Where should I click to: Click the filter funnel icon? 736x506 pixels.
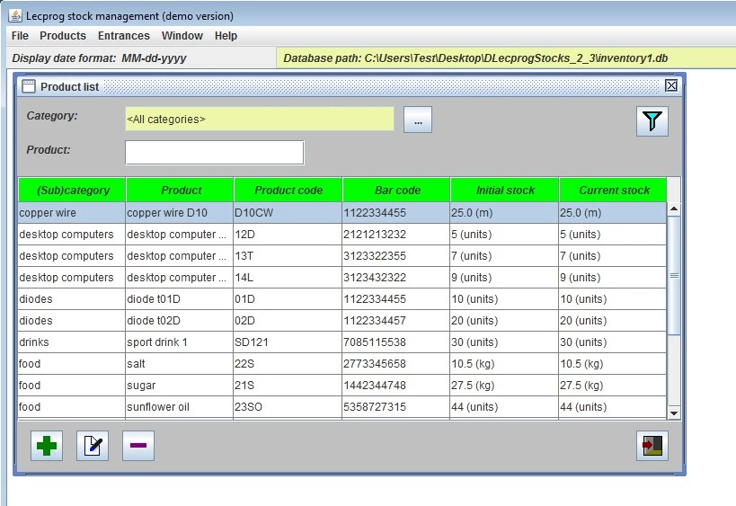[652, 121]
